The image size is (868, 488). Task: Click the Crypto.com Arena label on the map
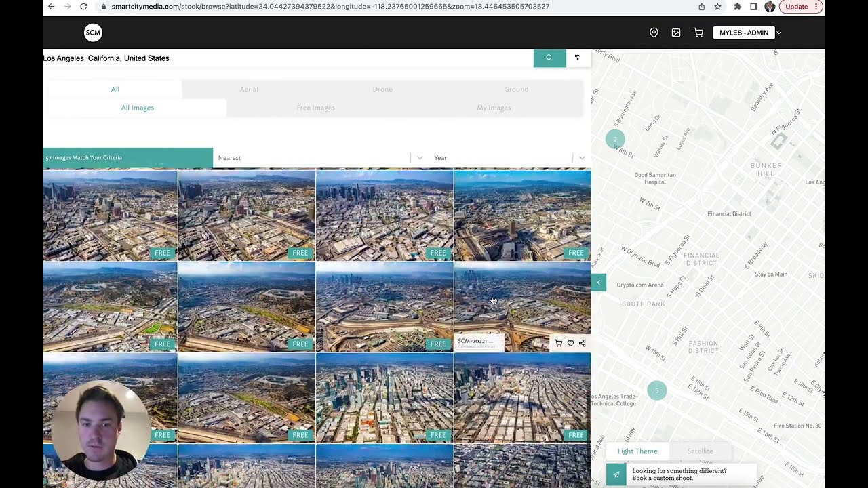click(639, 285)
